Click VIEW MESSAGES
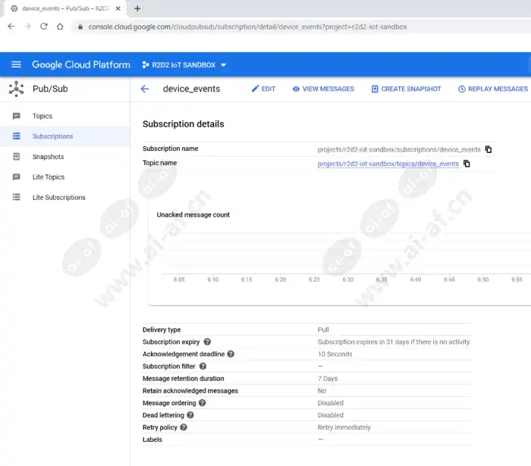 (323, 89)
